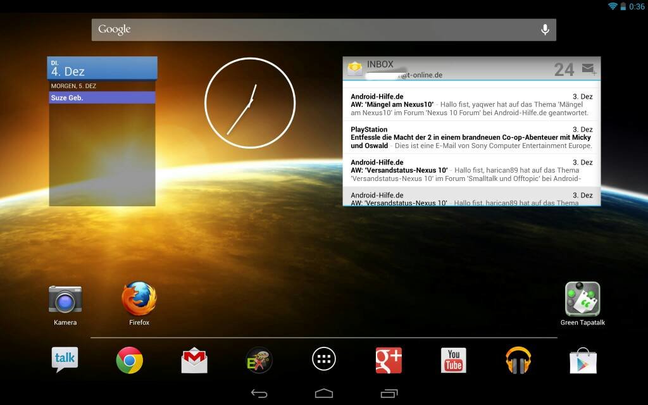648x405 pixels.
Task: Open email app via envelope icon
Action: click(355, 68)
